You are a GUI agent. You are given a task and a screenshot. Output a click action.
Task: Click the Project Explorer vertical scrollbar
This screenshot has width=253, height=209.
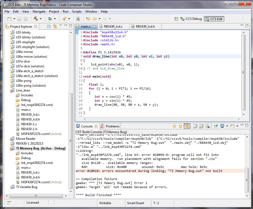pyautogui.click(x=71, y=141)
